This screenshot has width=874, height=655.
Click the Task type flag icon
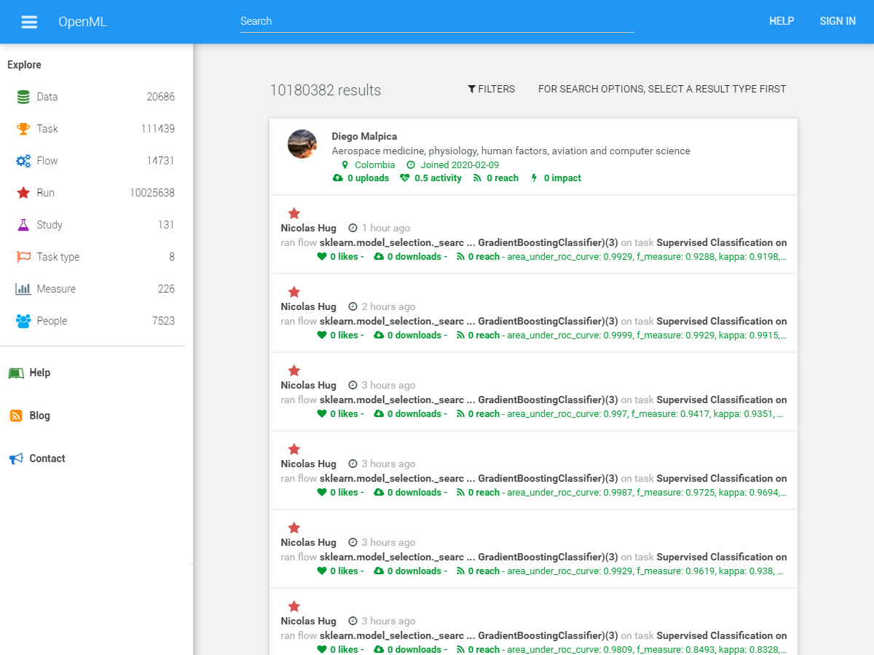(23, 257)
